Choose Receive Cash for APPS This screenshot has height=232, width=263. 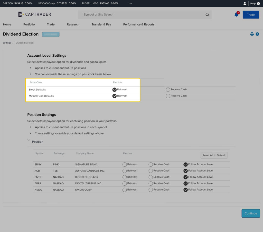[x=151, y=183]
